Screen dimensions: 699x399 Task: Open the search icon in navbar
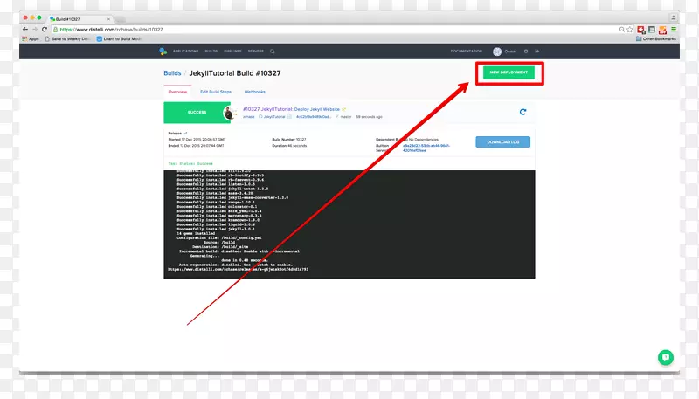[x=273, y=52]
